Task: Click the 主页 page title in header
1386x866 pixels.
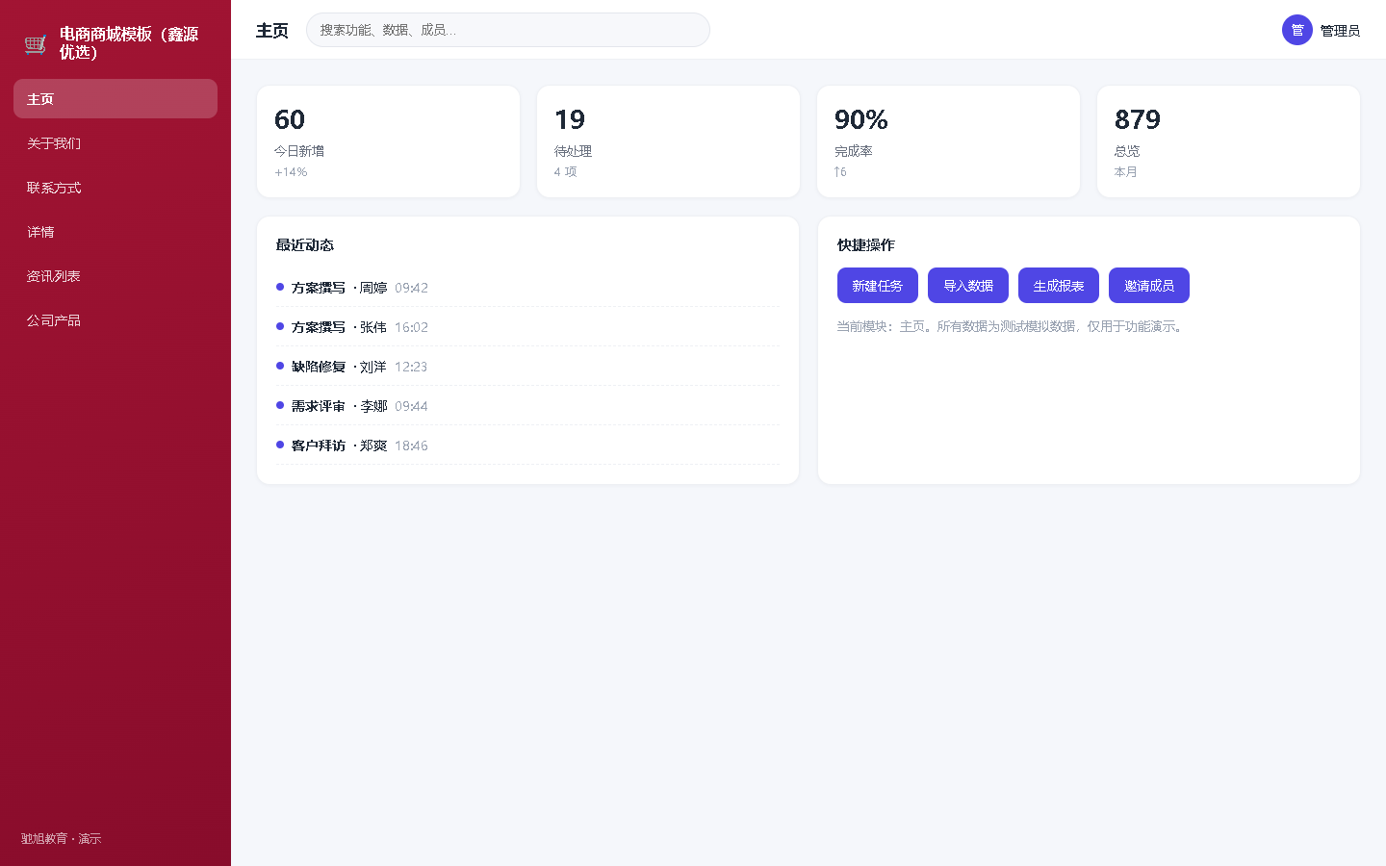Action: (x=272, y=31)
